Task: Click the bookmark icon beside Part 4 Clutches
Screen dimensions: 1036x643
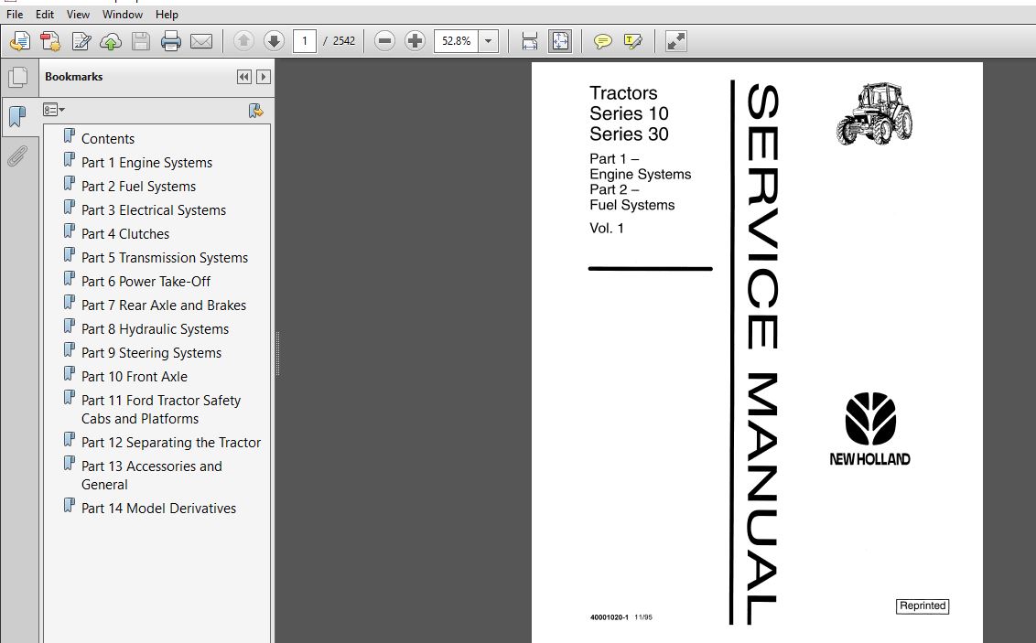Action: click(69, 231)
